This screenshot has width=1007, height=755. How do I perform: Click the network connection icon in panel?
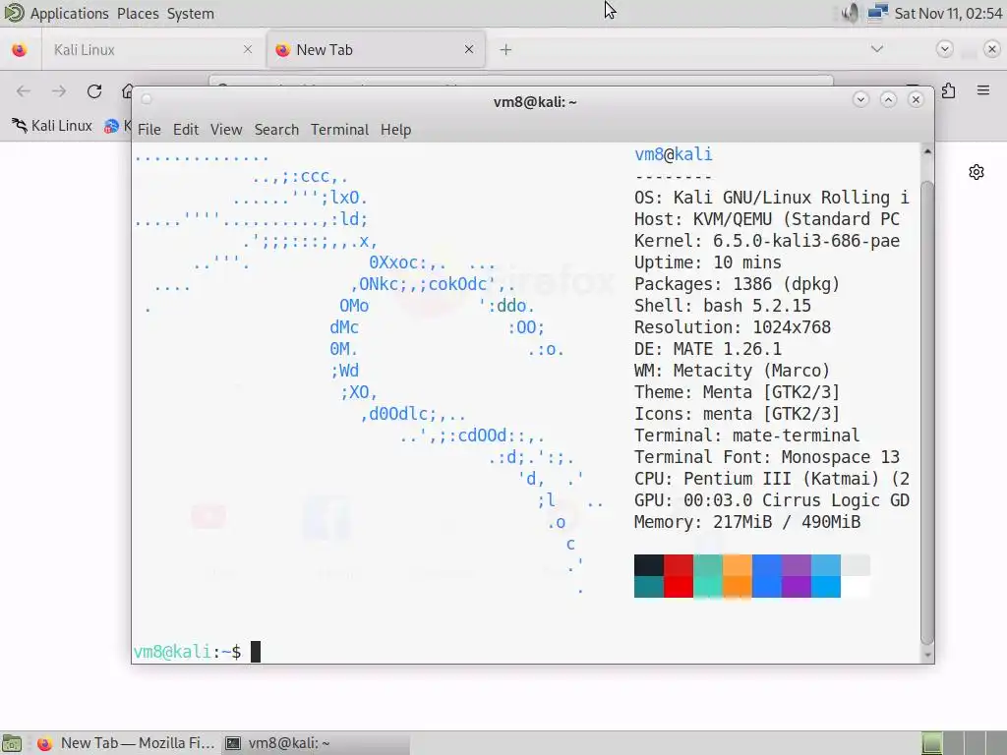876,13
